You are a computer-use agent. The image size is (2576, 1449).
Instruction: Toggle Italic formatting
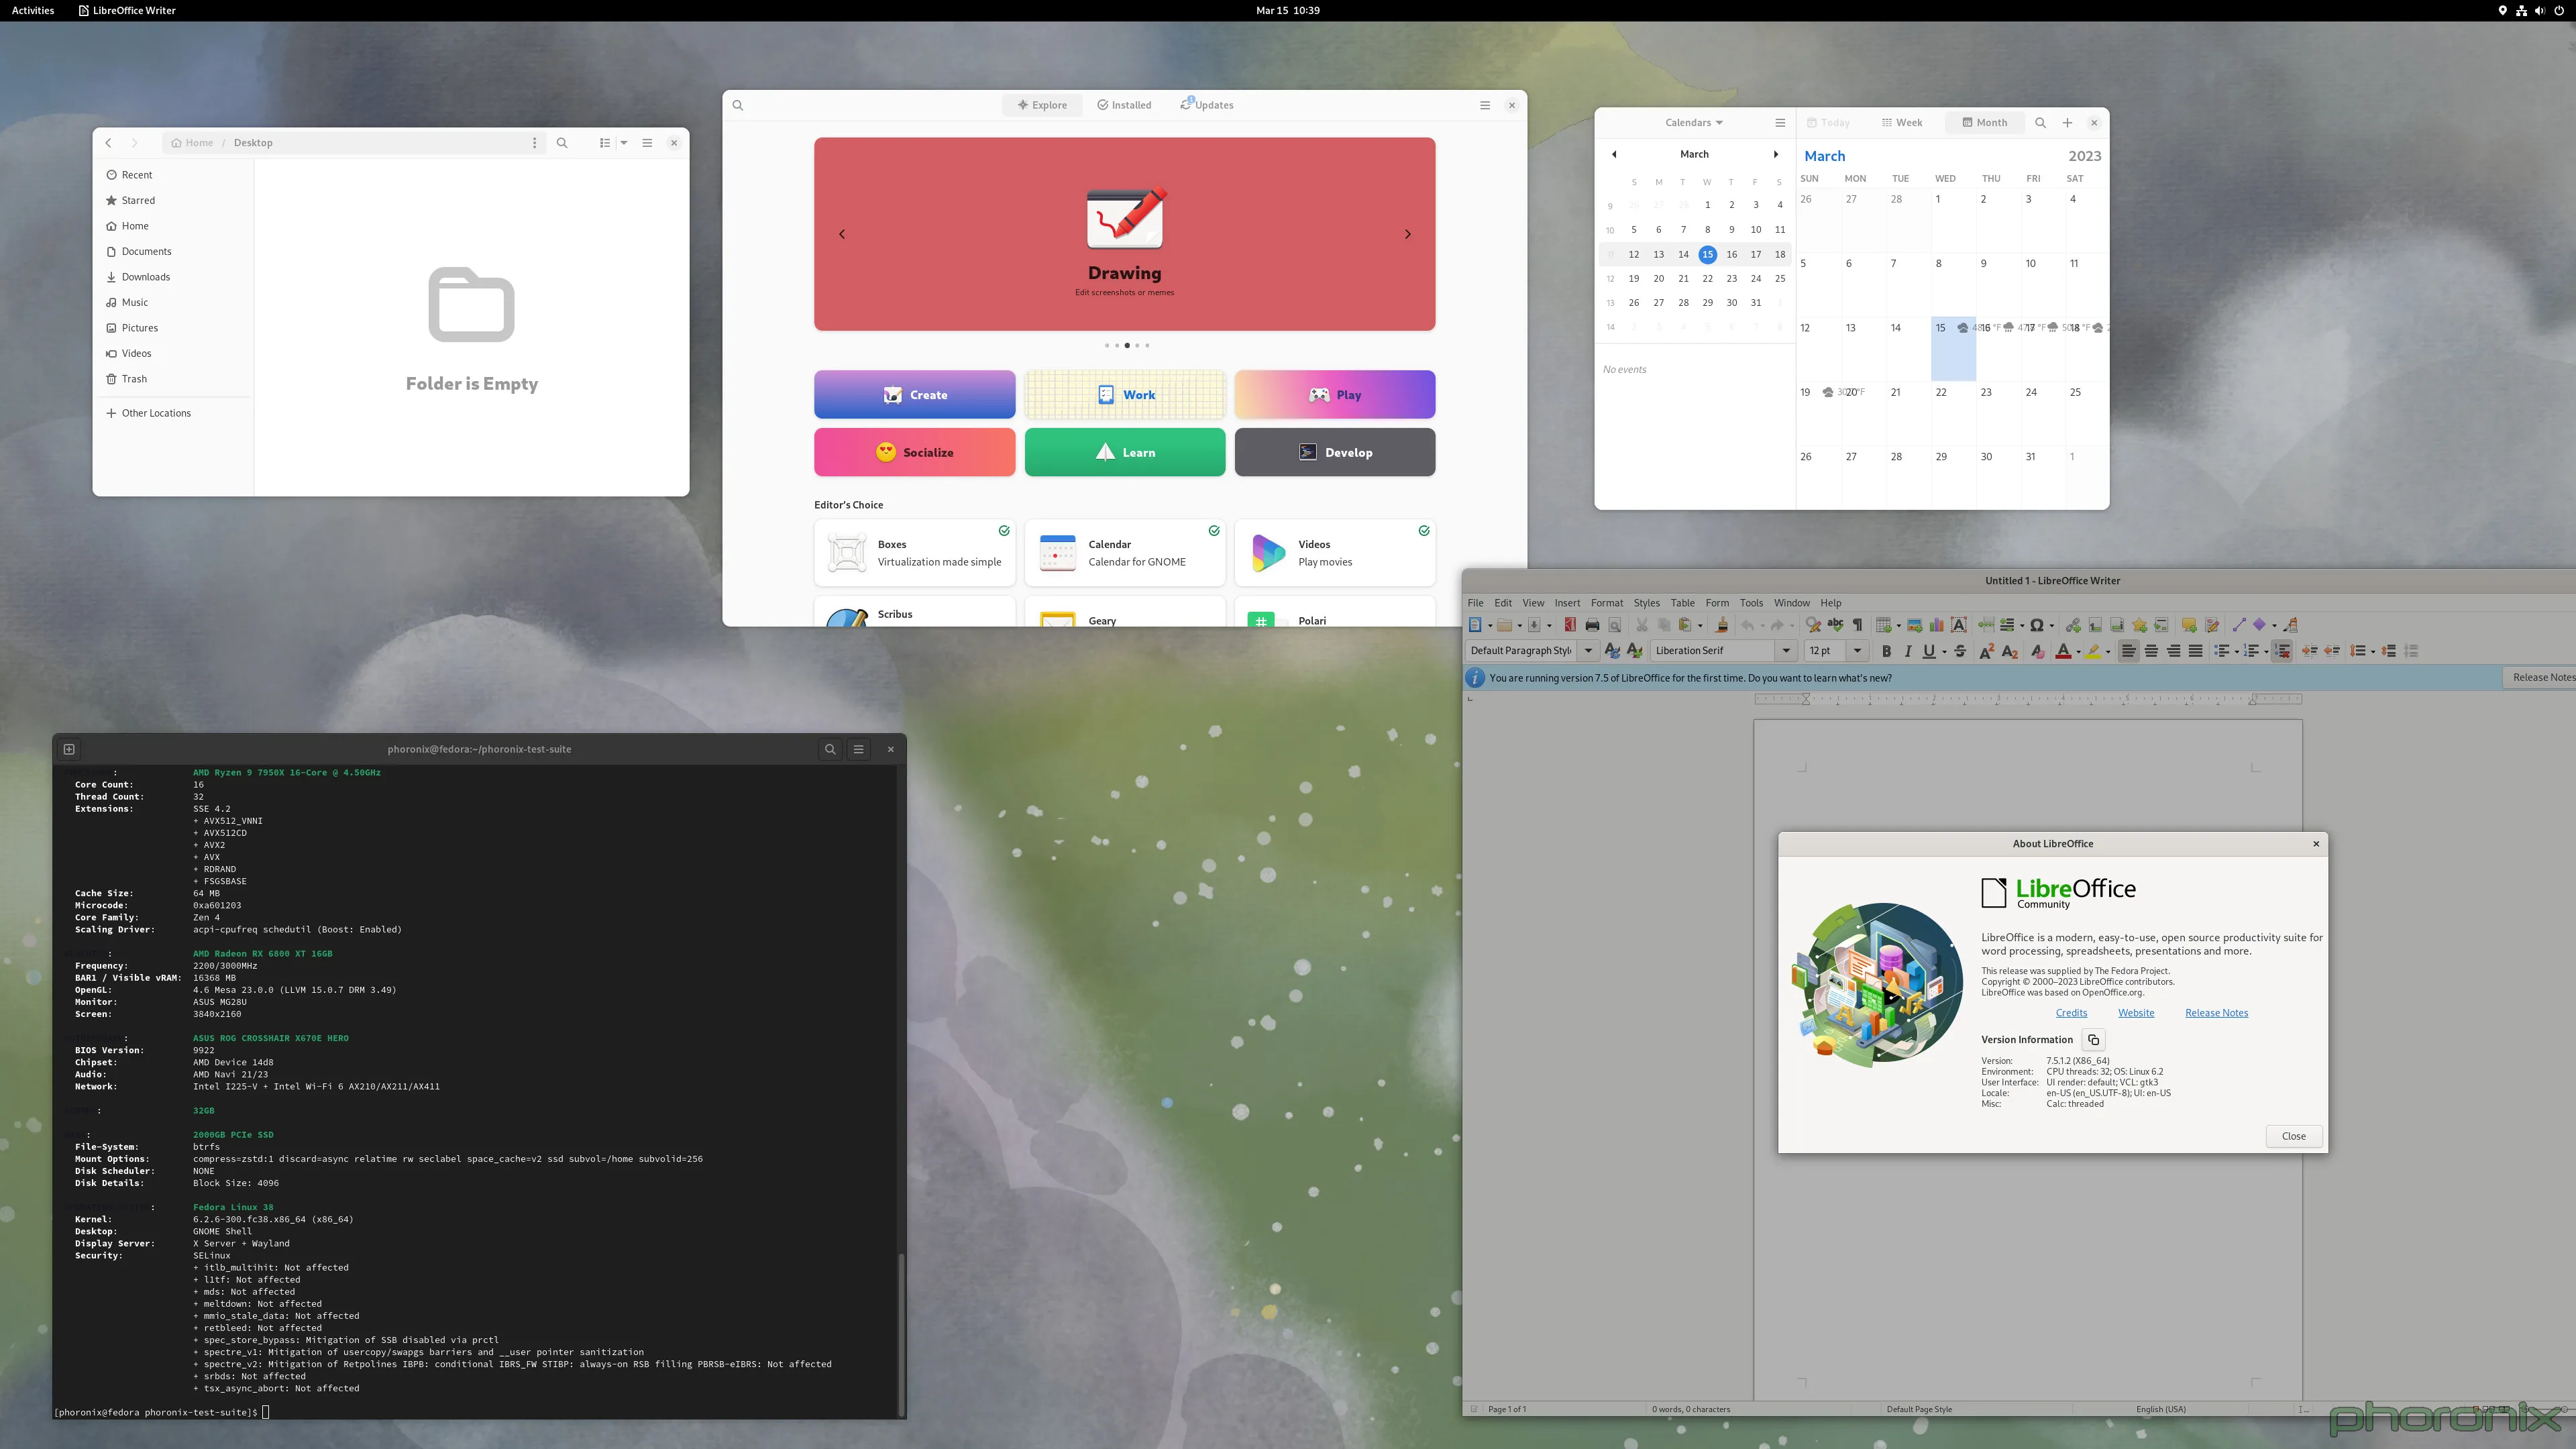pyautogui.click(x=1908, y=651)
